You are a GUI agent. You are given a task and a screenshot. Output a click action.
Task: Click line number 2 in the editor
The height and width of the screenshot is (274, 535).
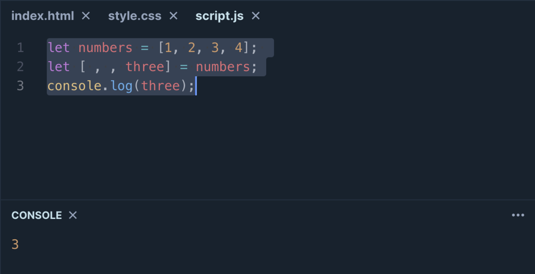[x=20, y=66]
